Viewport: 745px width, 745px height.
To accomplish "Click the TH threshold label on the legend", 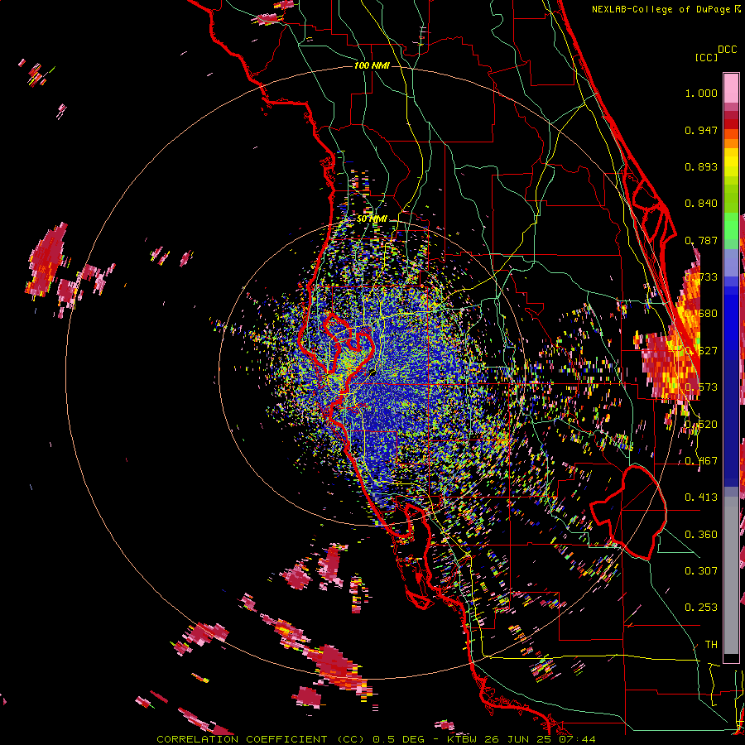I will click(x=711, y=644).
